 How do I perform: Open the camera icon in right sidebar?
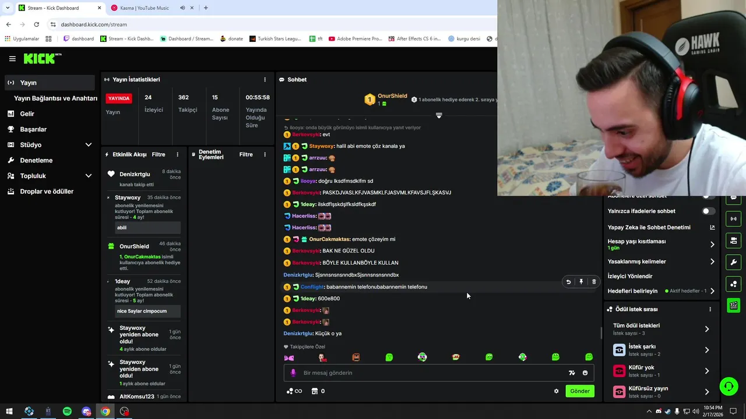[733, 240]
